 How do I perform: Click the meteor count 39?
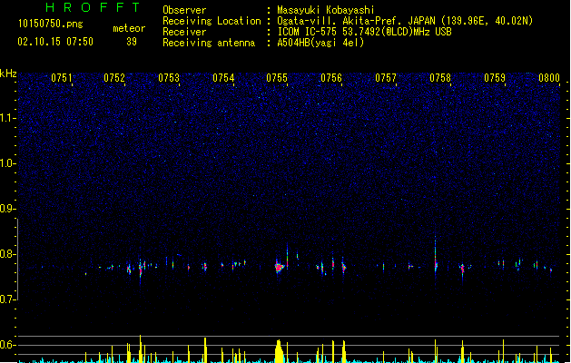(132, 42)
